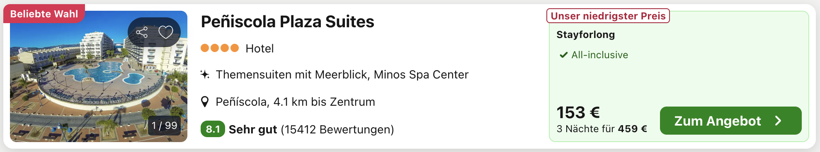Select the Stayforlong provider name
820x152 pixels.
[585, 34]
